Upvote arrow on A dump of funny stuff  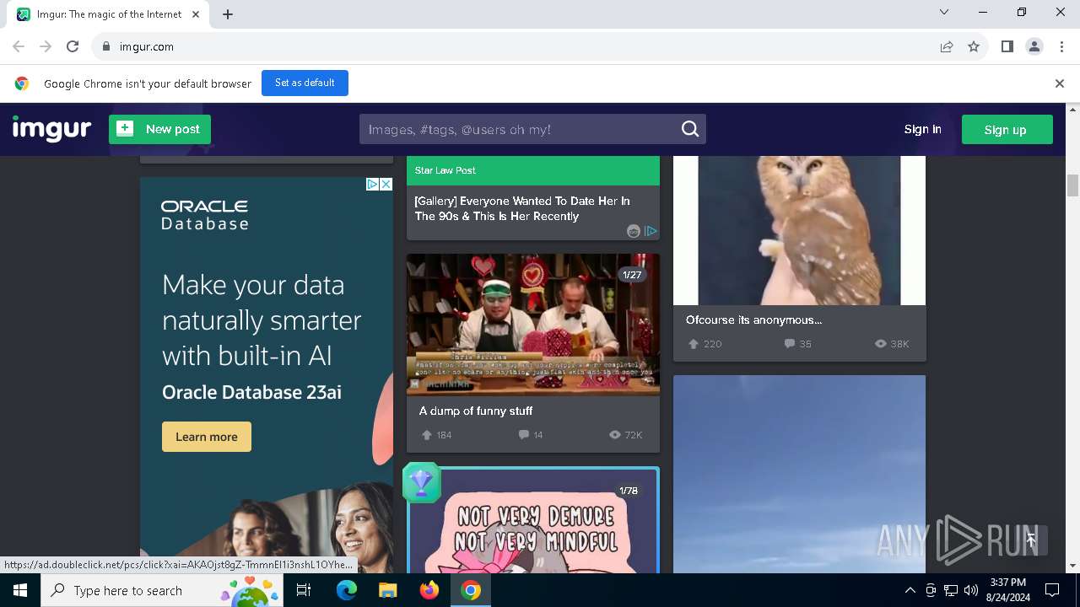click(x=427, y=435)
